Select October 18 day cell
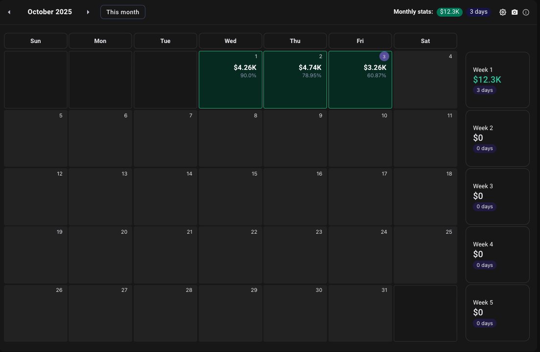540x352 pixels. point(425,197)
